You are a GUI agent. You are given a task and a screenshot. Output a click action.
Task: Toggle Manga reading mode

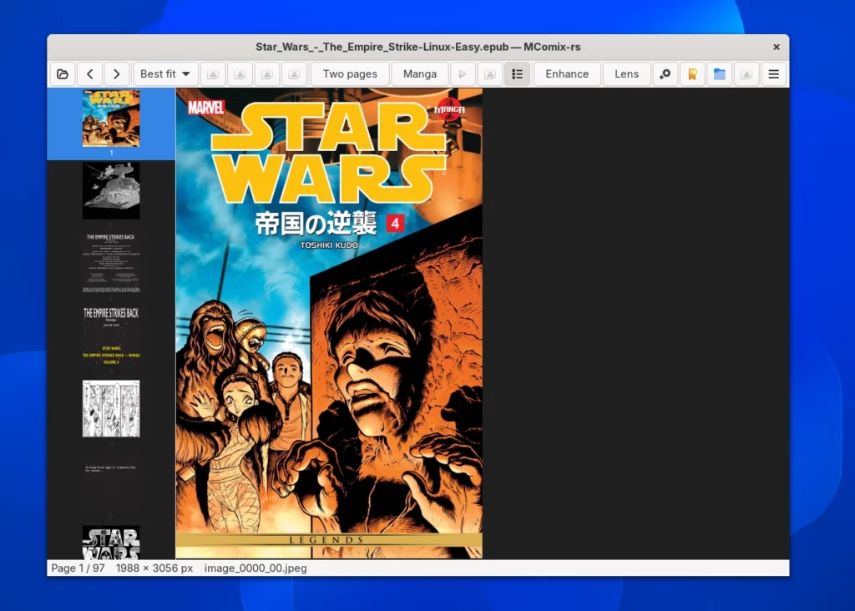(x=420, y=74)
